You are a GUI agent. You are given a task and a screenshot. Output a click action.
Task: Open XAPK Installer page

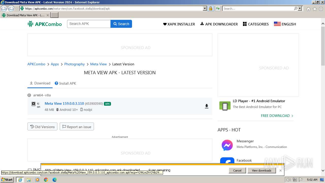tap(179, 24)
